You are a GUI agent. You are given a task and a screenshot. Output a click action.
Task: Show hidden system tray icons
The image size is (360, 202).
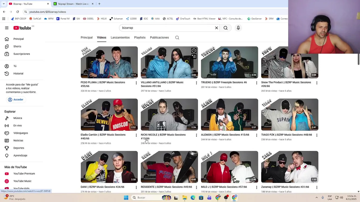point(316,198)
